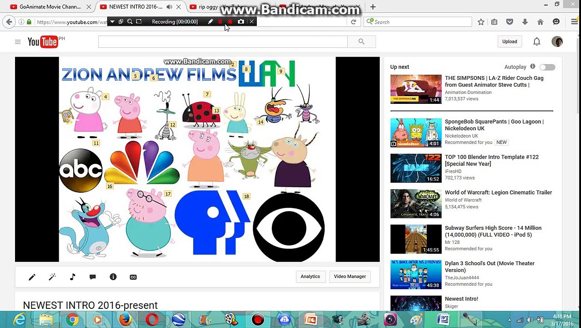
Task: Launch Google Chrome from the taskbar
Action: [72, 320]
